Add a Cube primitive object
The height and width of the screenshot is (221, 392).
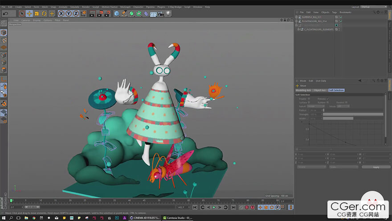(116, 13)
